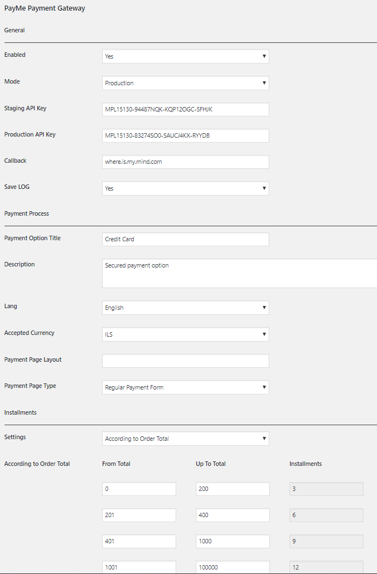Click the Installments field showing 3

(x=326, y=489)
